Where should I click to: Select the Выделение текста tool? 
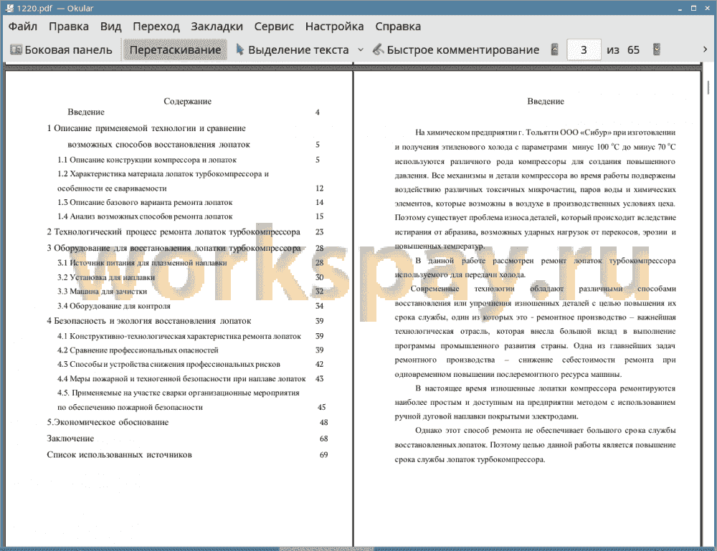pos(293,49)
